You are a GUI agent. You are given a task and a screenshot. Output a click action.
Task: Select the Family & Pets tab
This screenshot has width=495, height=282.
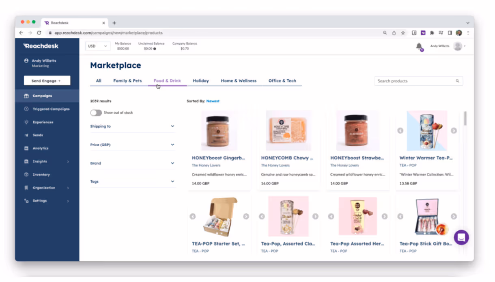pos(127,81)
